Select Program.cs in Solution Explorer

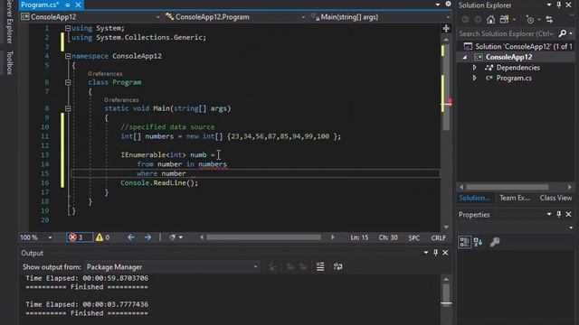pyautogui.click(x=514, y=78)
